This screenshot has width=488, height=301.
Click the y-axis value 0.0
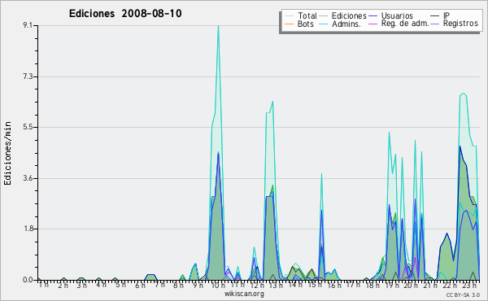(28, 280)
